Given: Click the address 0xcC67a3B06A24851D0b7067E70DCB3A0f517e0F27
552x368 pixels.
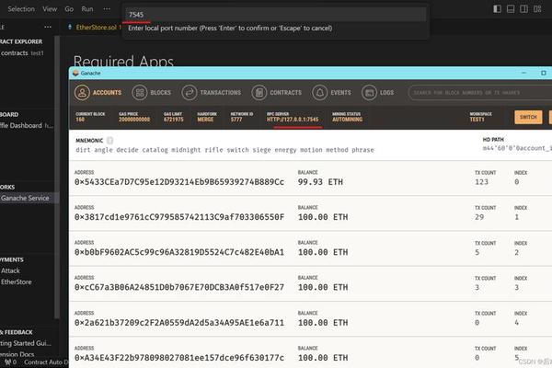Looking at the screenshot, I should tap(179, 287).
